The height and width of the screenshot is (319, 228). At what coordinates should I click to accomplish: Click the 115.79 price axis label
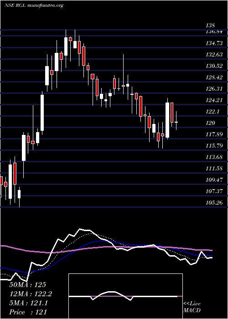(214, 146)
